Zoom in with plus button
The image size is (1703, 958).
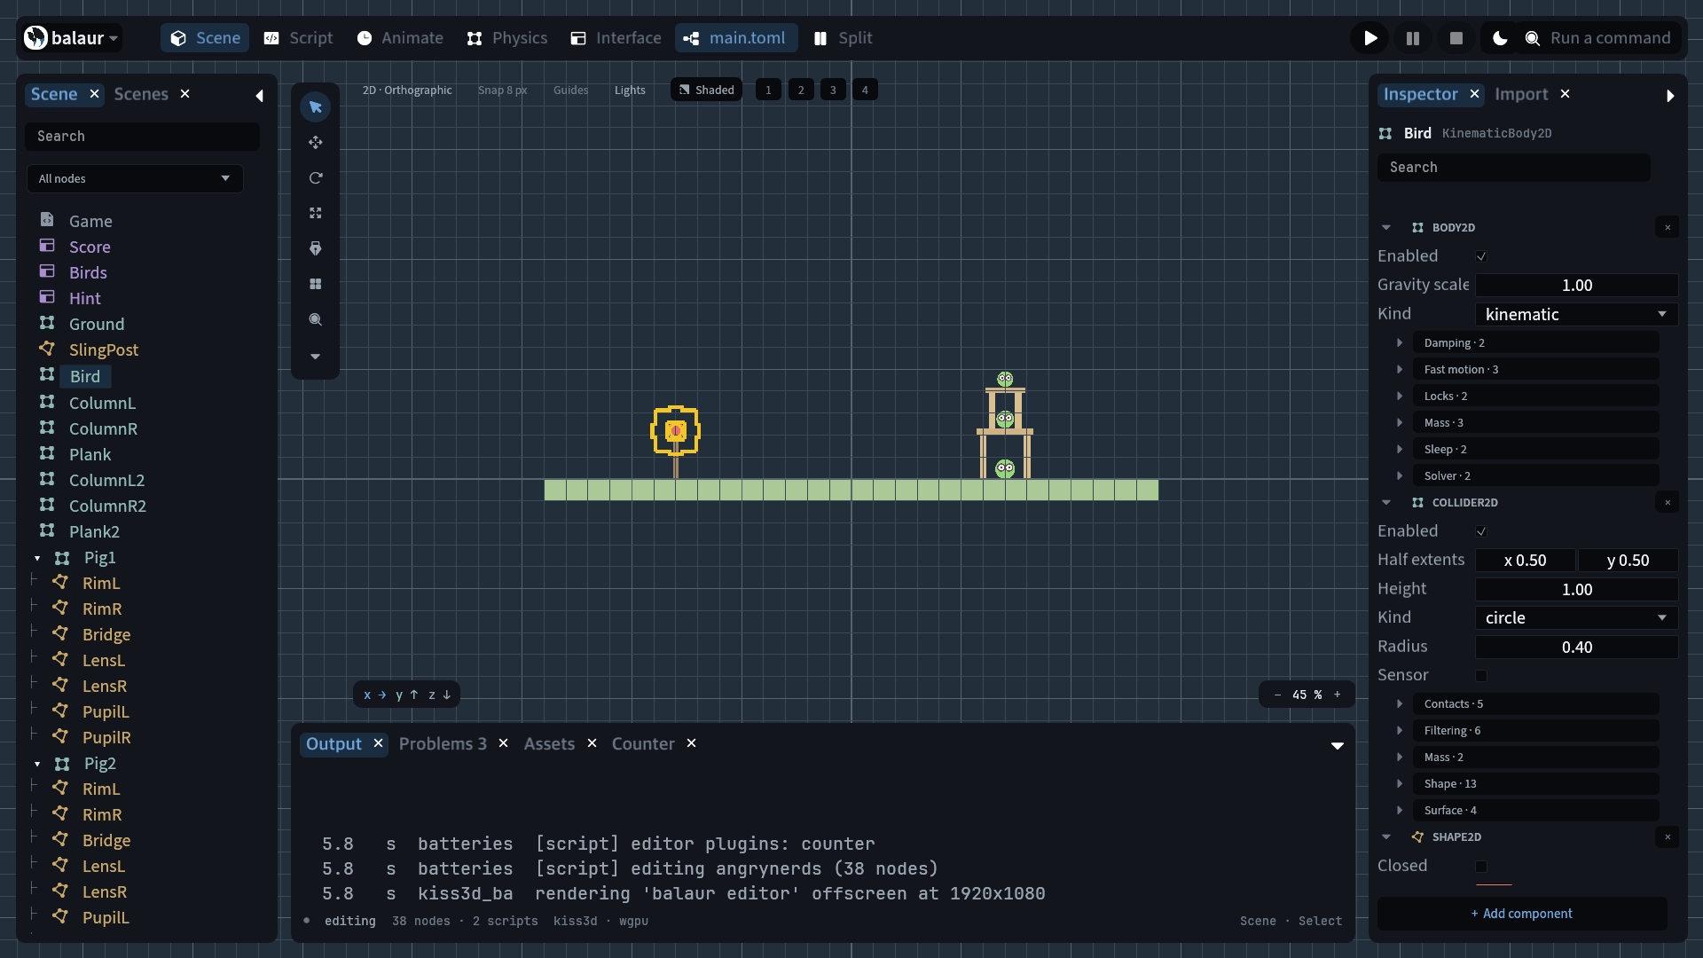1338,695
